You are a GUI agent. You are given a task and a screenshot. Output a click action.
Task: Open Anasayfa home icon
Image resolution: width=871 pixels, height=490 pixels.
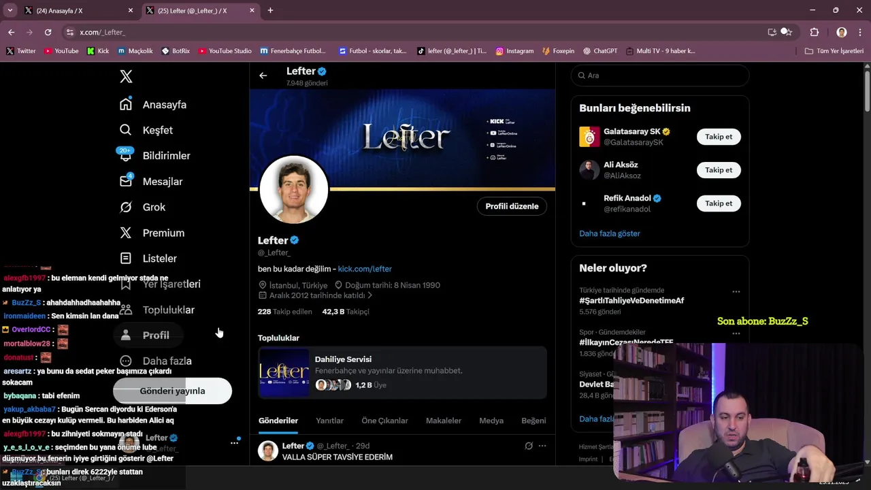pyautogui.click(x=126, y=104)
